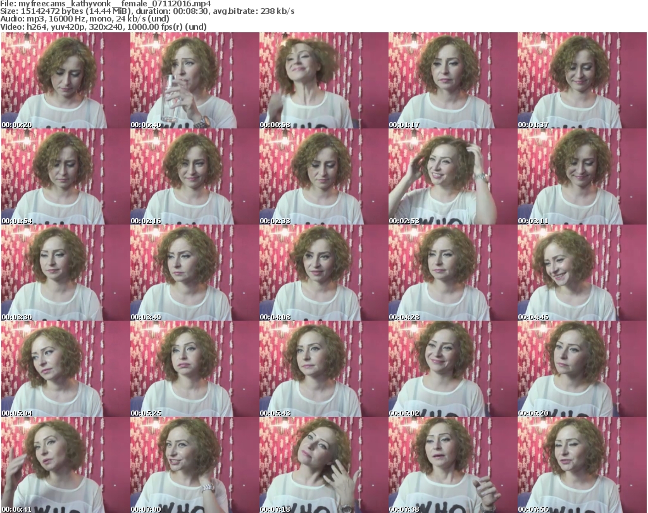Screen dimensions: 648x513
Task: Select the thumbnail marked 00:03:49
Action: (x=194, y=273)
